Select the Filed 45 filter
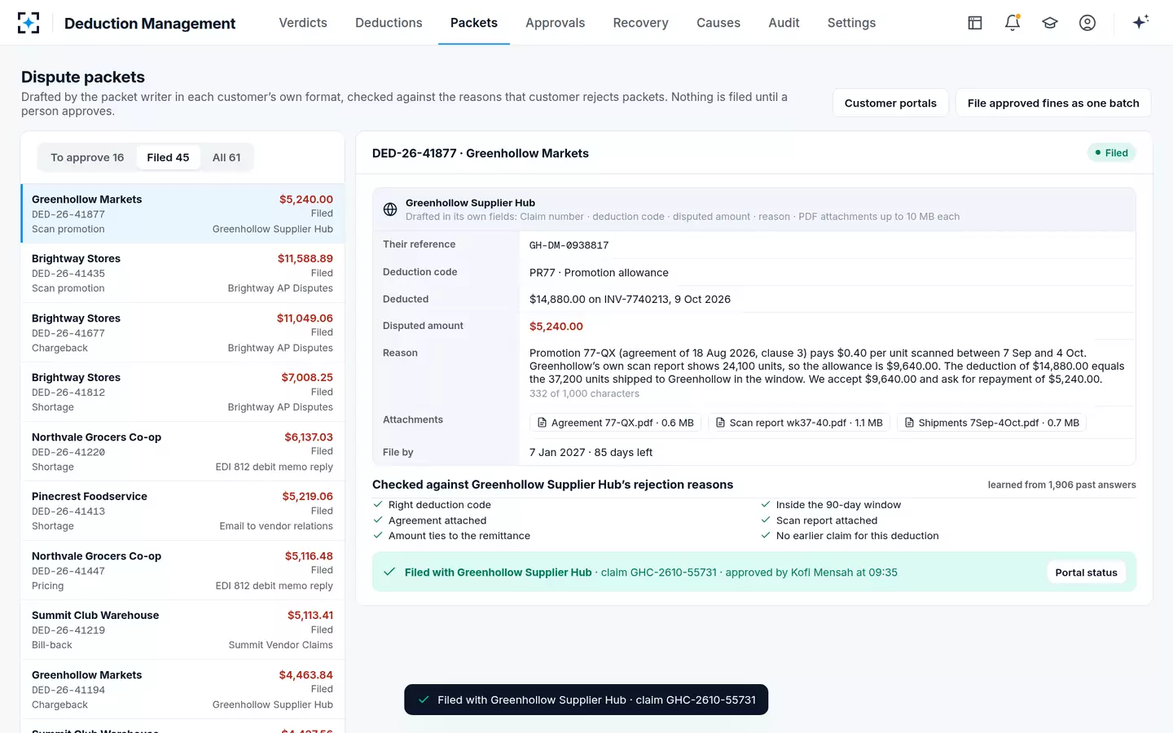The width and height of the screenshot is (1173, 733). 168,157
